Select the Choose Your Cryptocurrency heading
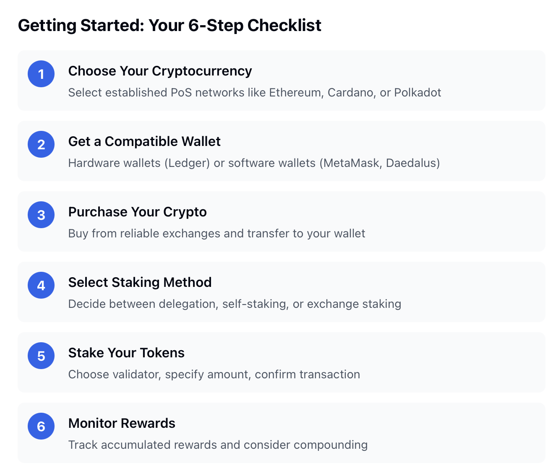The image size is (553, 471). (160, 71)
